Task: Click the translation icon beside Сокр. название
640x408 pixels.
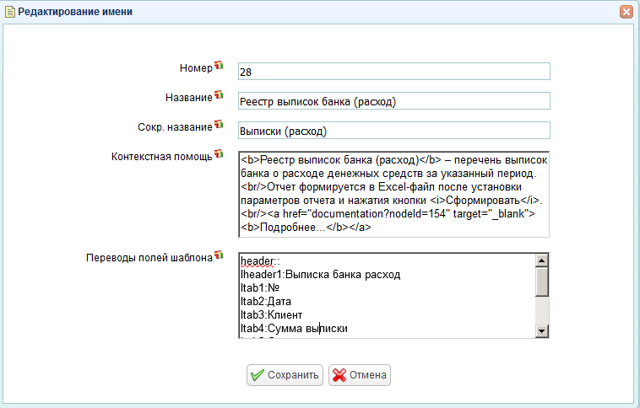Action: [x=219, y=124]
